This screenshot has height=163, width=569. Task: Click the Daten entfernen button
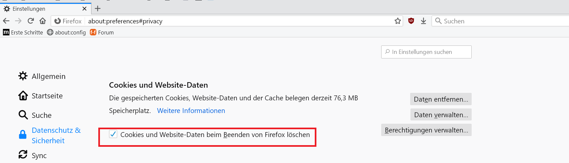(441, 99)
